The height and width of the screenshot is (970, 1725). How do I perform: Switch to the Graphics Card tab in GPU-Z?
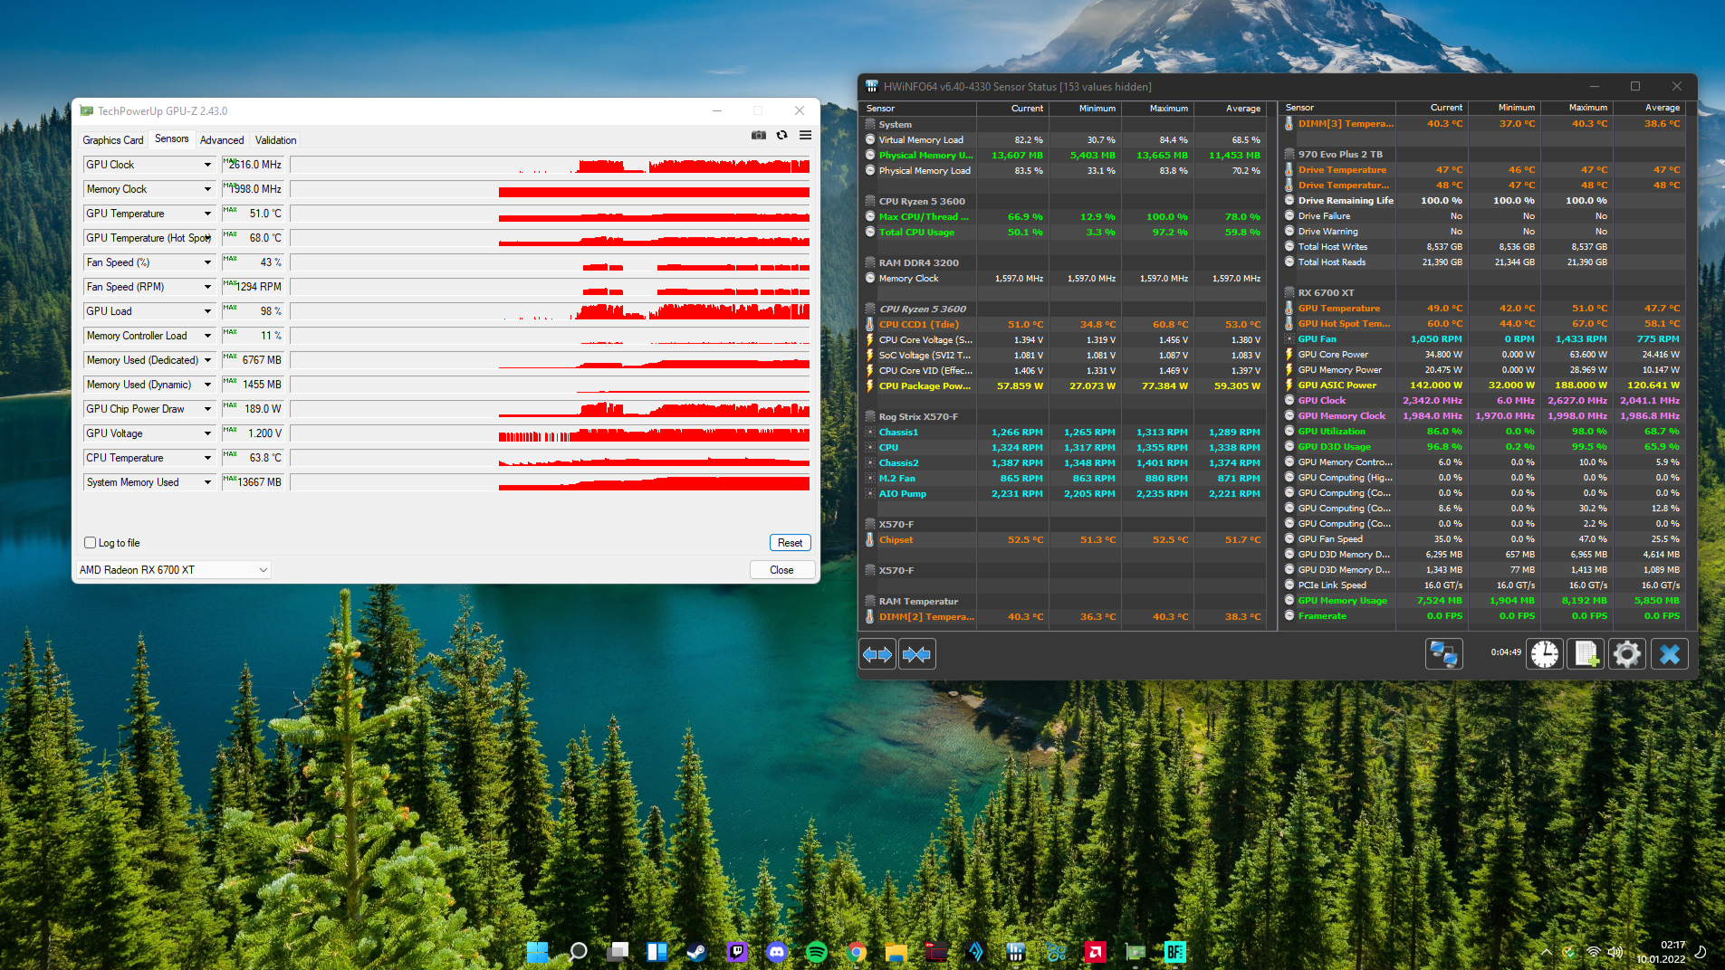pyautogui.click(x=113, y=140)
